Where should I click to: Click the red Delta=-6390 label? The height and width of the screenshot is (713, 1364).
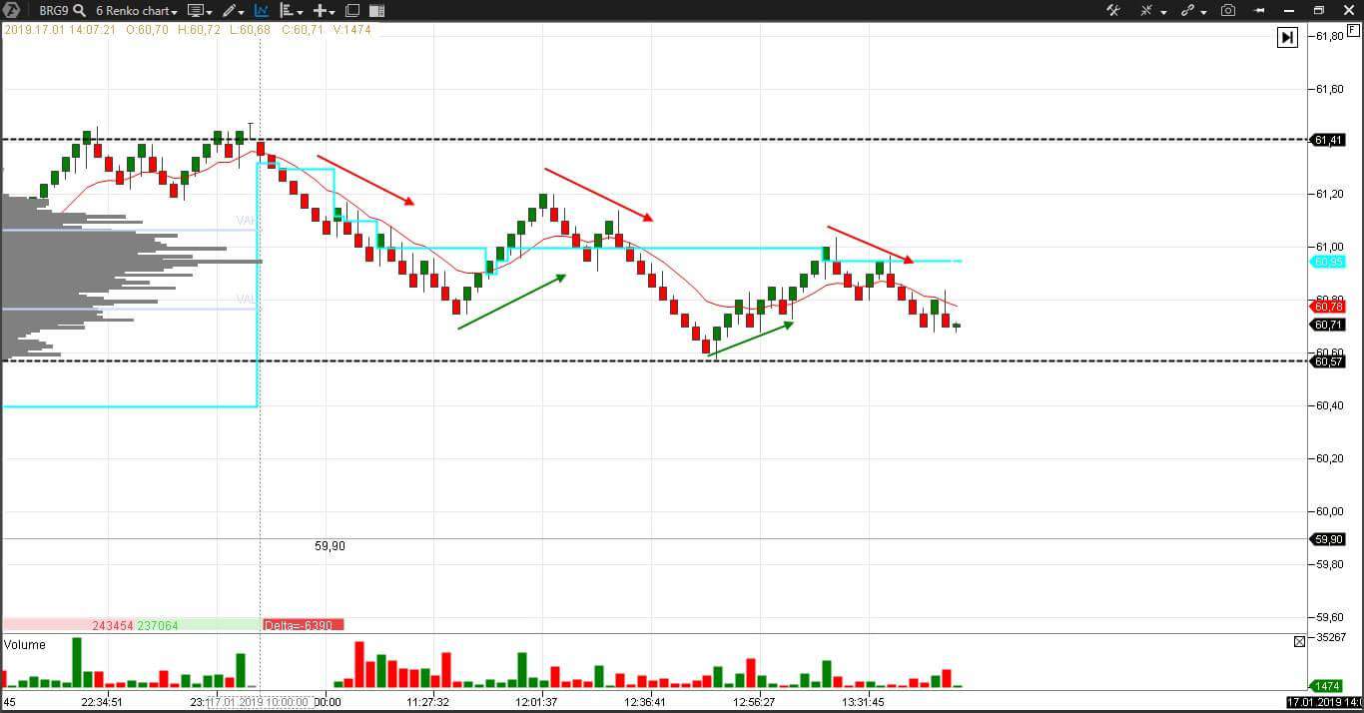304,625
